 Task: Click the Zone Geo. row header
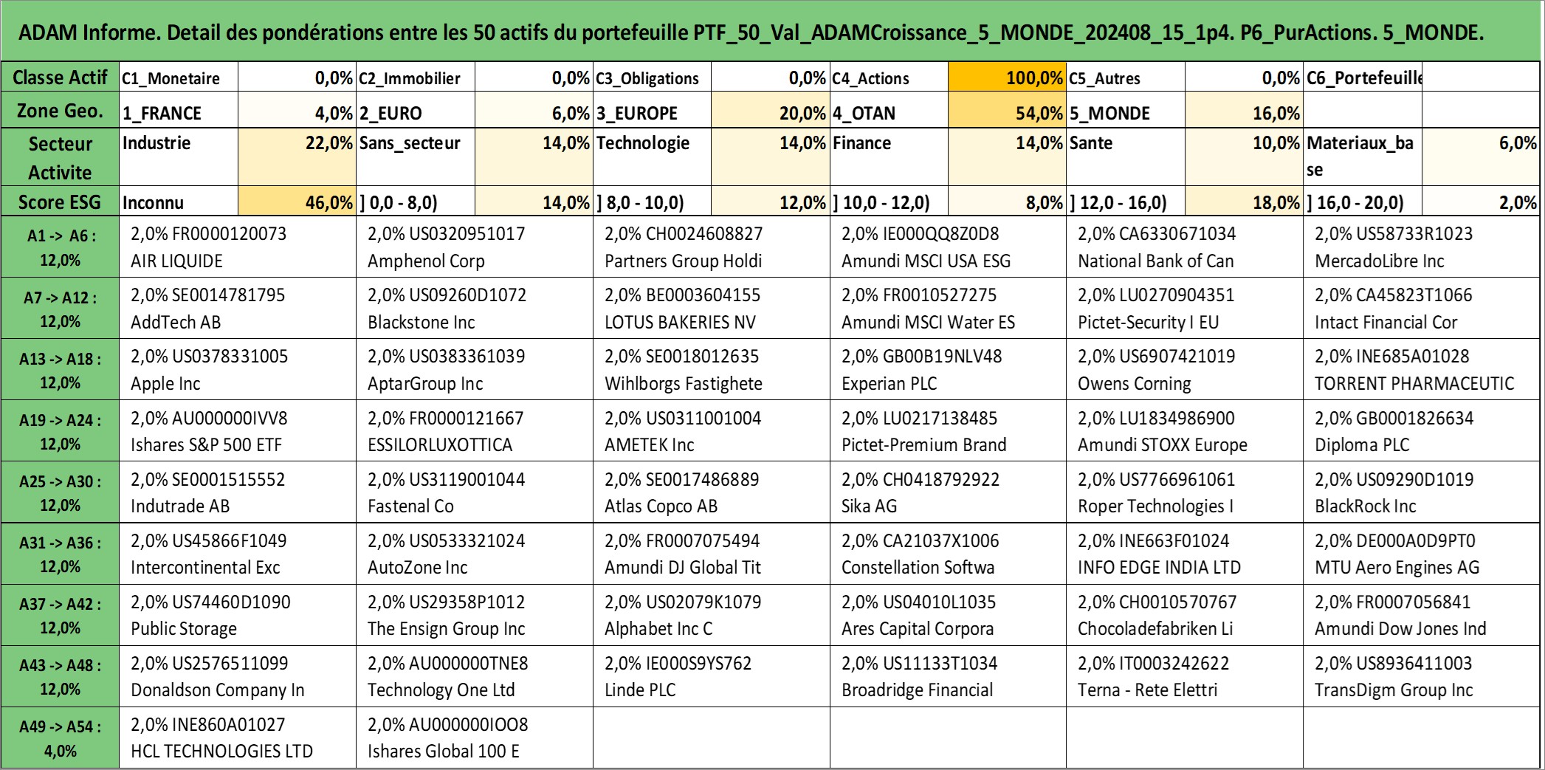click(x=60, y=110)
